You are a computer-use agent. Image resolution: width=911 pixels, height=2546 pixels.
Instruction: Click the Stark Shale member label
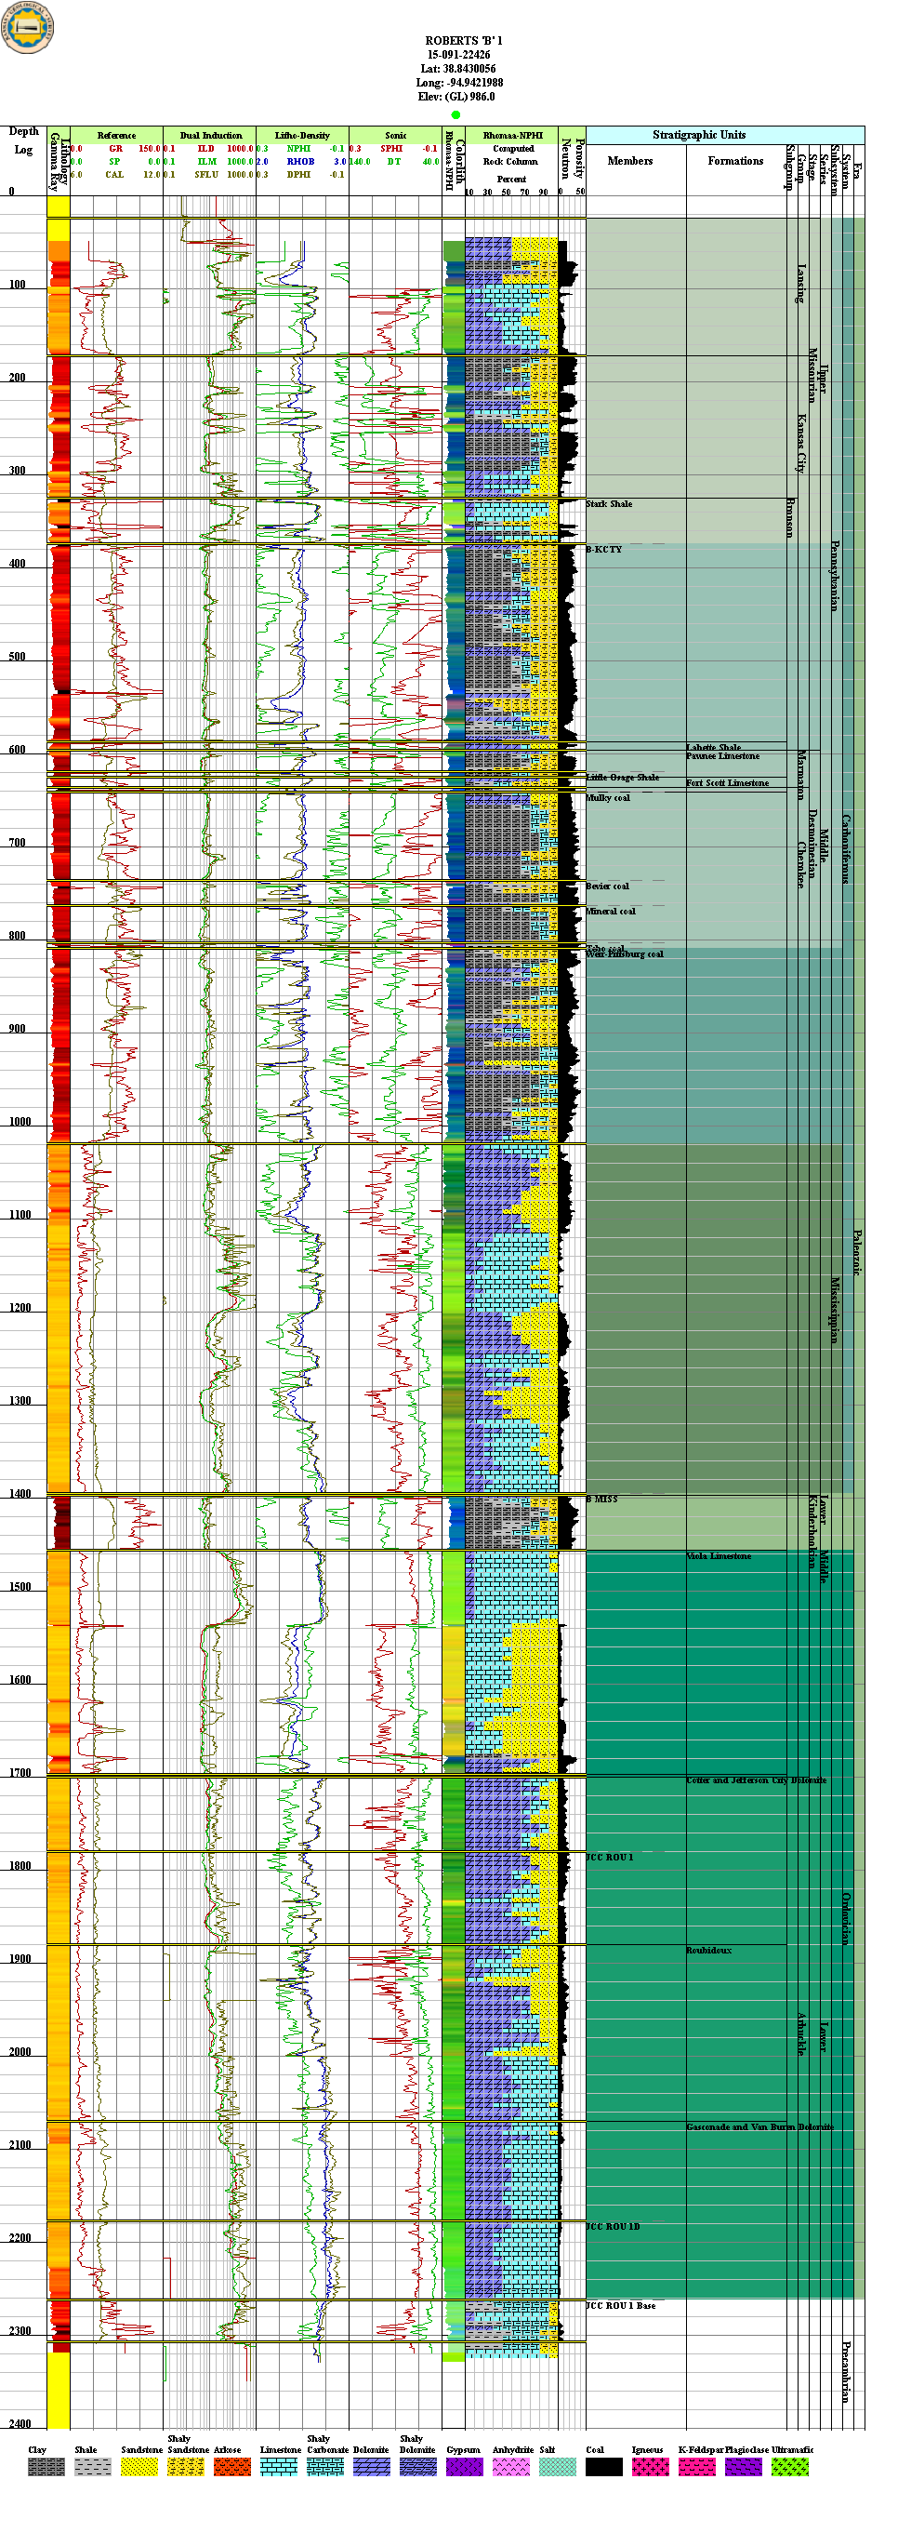click(x=610, y=504)
